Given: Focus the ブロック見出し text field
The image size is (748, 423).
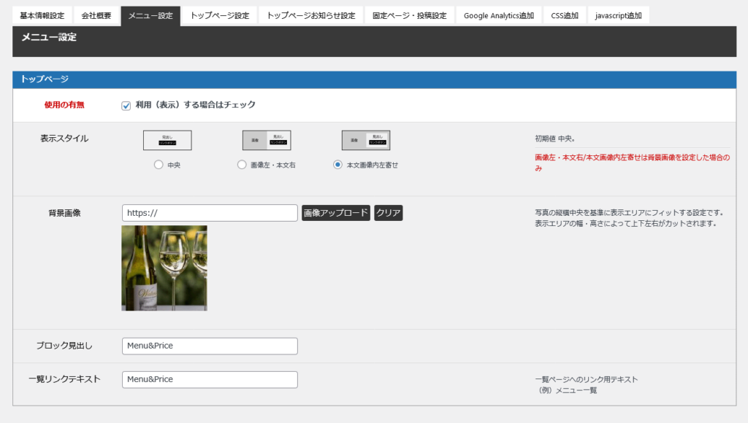Looking at the screenshot, I should tap(210, 346).
